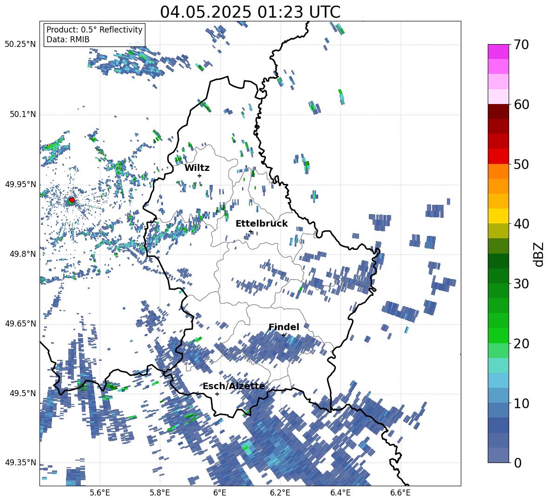Click the title 04.05.2025 01:23 UTC
This screenshot has height=502, width=550.
click(x=250, y=12)
